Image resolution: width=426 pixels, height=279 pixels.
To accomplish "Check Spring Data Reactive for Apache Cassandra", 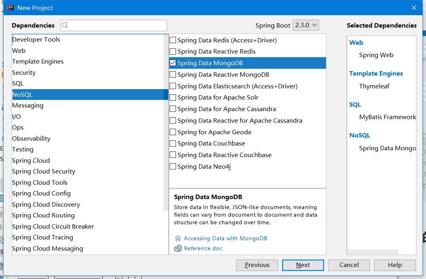I will click(x=173, y=120).
